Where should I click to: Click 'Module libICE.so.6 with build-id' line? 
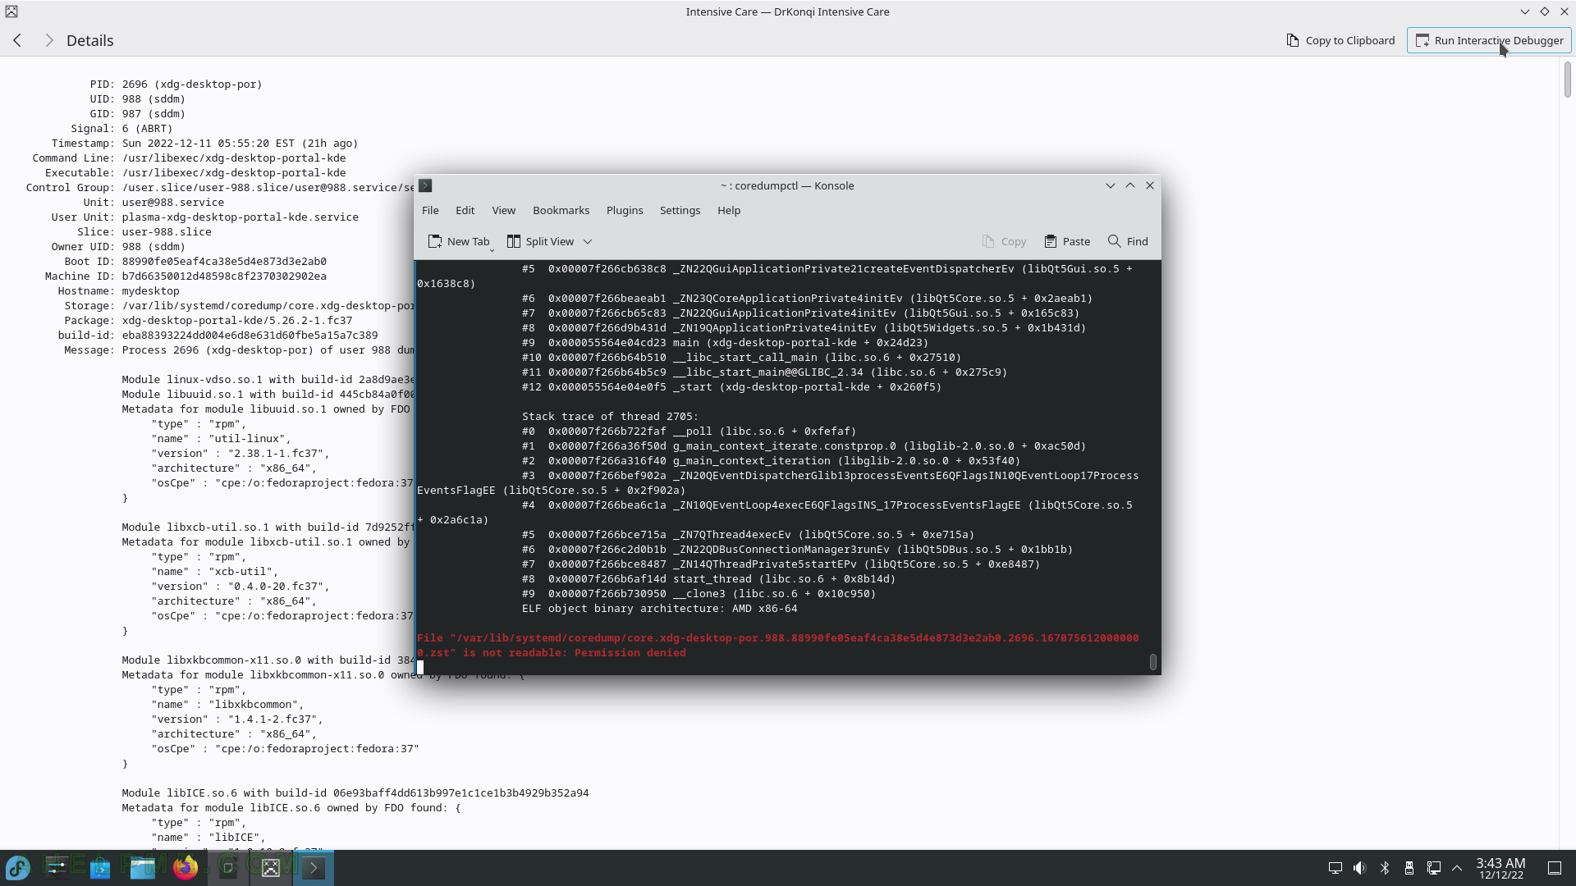[355, 793]
